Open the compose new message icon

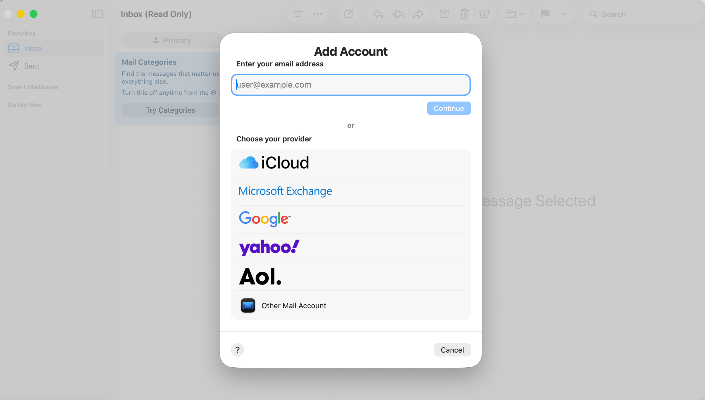(348, 14)
